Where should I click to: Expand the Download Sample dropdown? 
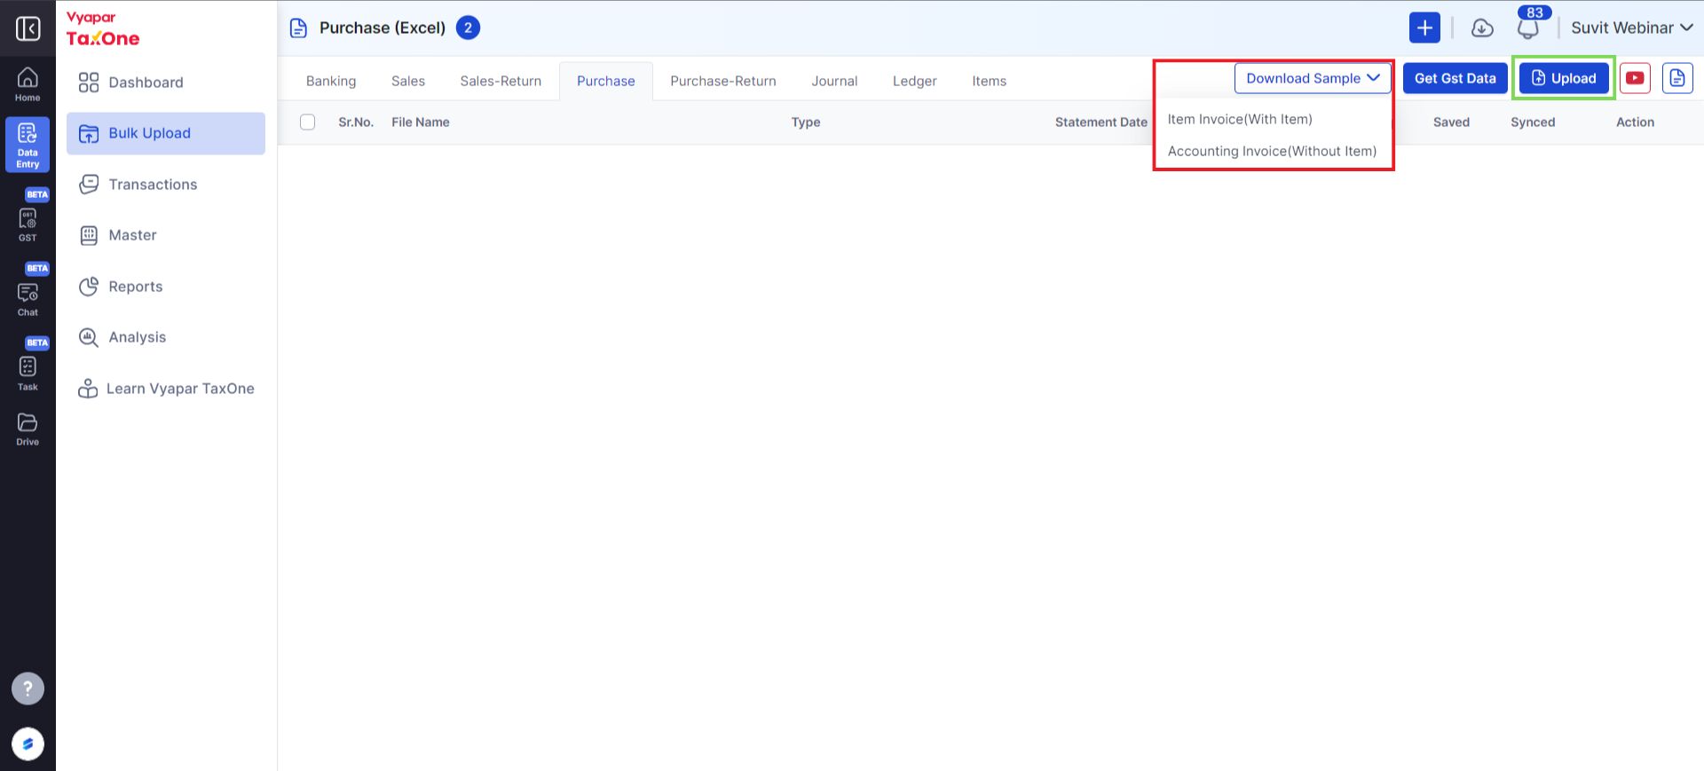click(1313, 78)
